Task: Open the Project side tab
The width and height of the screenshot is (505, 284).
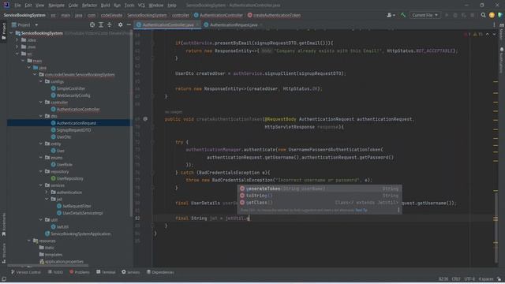Action: click(x=3, y=32)
